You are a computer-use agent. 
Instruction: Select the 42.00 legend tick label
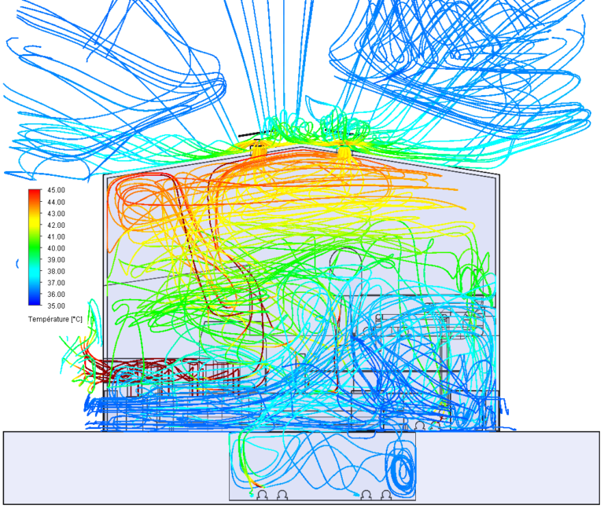56,225
